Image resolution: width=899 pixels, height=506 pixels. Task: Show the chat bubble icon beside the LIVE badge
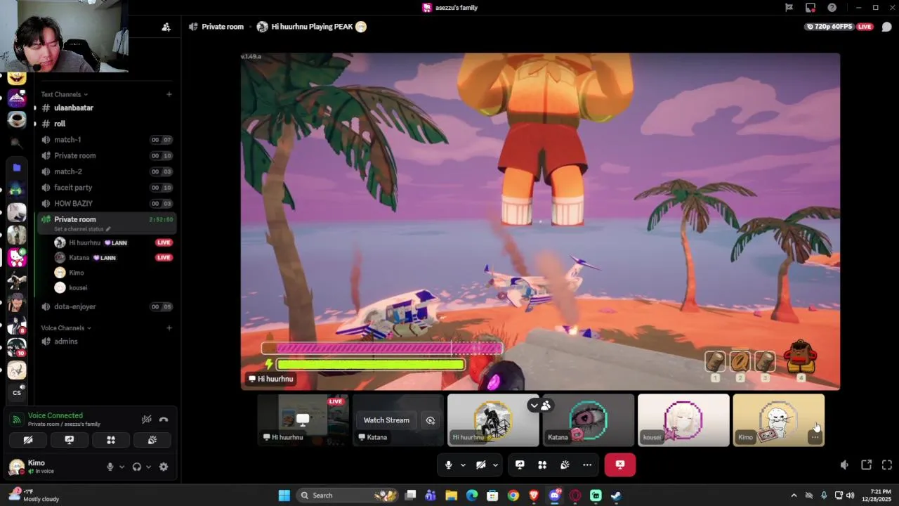point(886,27)
